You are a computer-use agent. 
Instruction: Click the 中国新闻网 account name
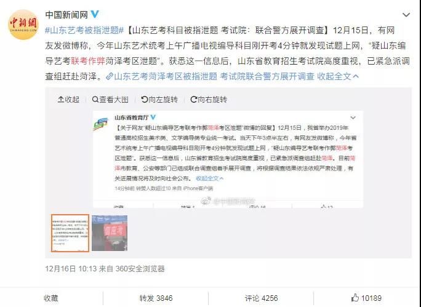click(66, 15)
